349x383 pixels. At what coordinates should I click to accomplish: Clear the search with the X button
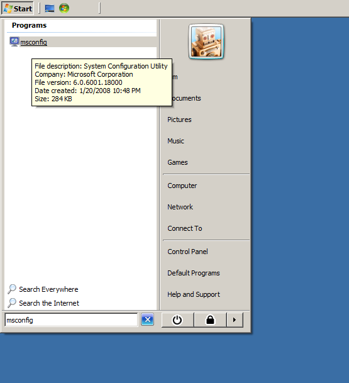148,319
